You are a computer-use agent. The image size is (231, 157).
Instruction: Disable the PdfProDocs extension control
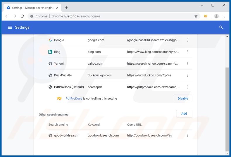pyautogui.click(x=183, y=99)
